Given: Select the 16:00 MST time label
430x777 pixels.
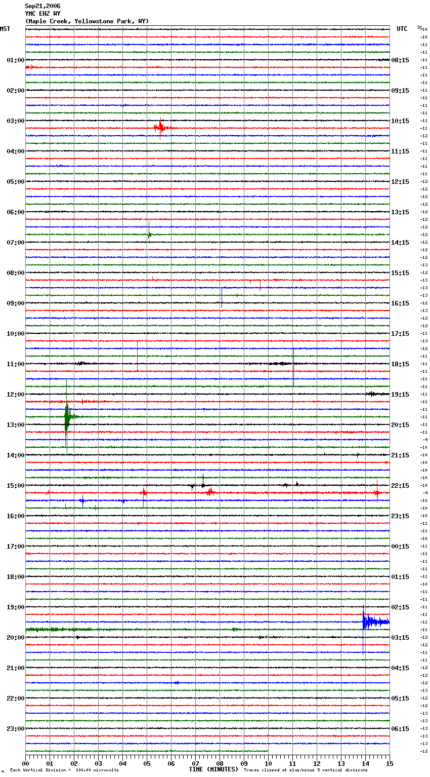Looking at the screenshot, I should pos(16,516).
